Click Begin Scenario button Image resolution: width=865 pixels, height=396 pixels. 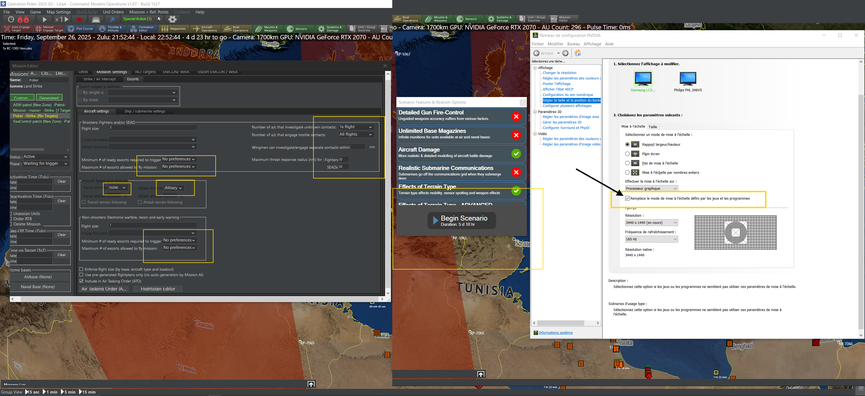tap(461, 221)
